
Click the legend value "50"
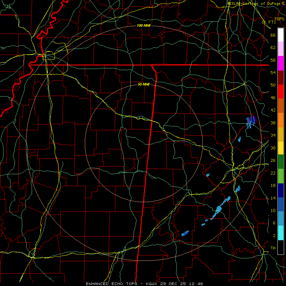click(x=273, y=85)
